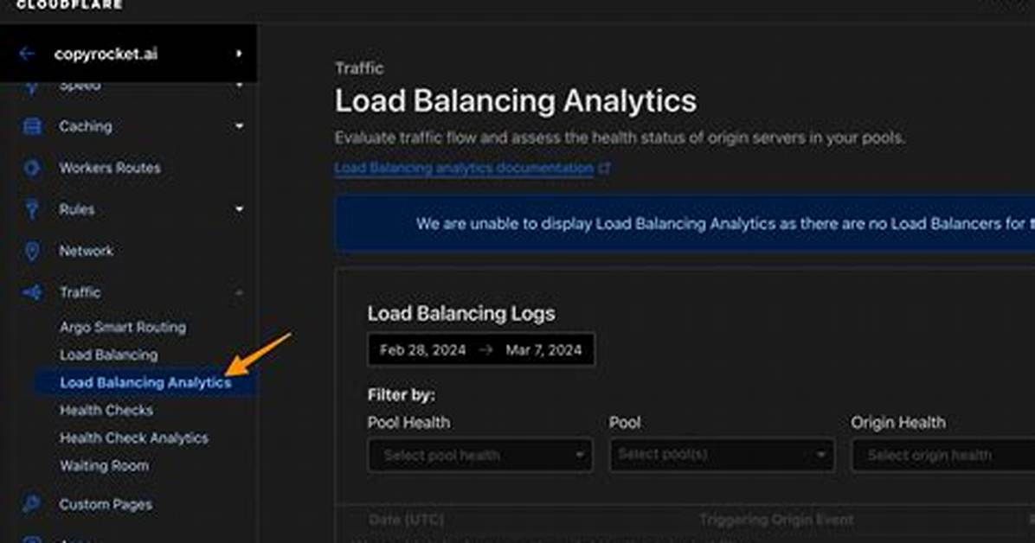Go to Argo Smart Routing
This screenshot has height=543, width=1035.
pyautogui.click(x=123, y=327)
